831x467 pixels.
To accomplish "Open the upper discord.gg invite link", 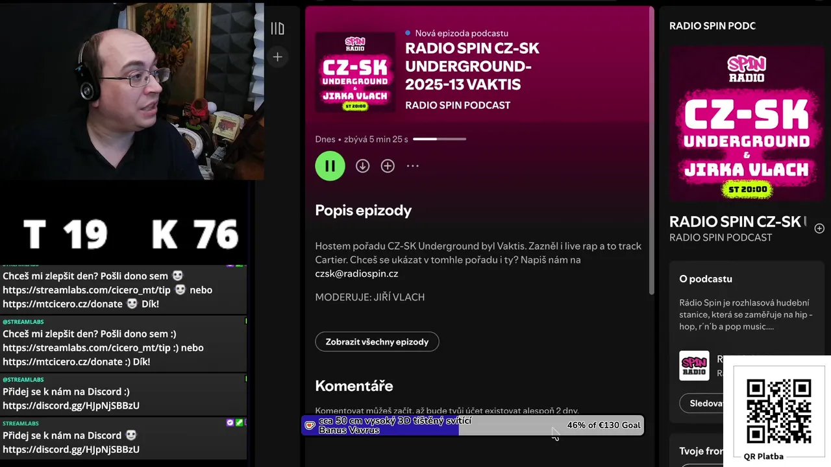I will pyautogui.click(x=71, y=406).
